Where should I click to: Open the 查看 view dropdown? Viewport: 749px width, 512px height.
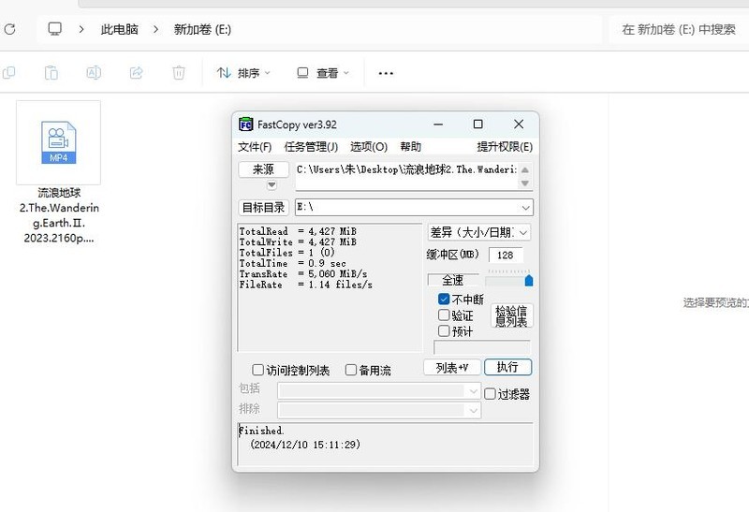323,73
